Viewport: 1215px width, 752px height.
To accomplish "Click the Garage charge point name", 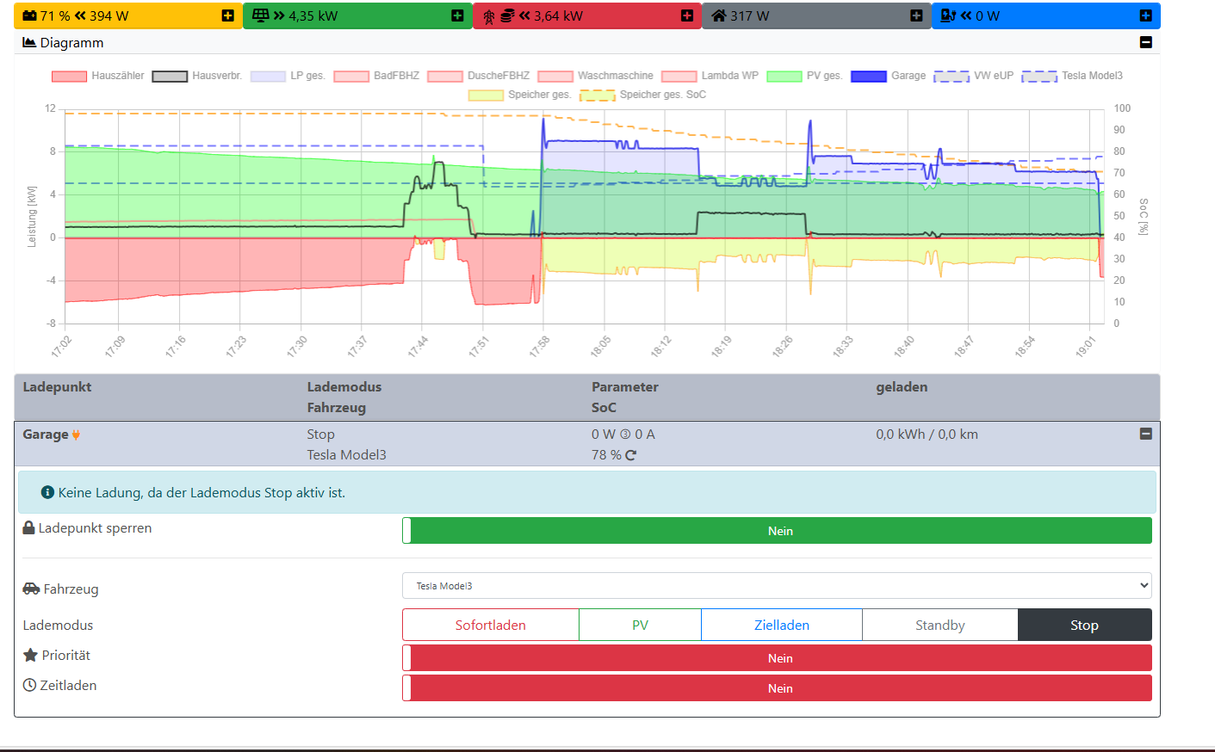I will click(46, 435).
